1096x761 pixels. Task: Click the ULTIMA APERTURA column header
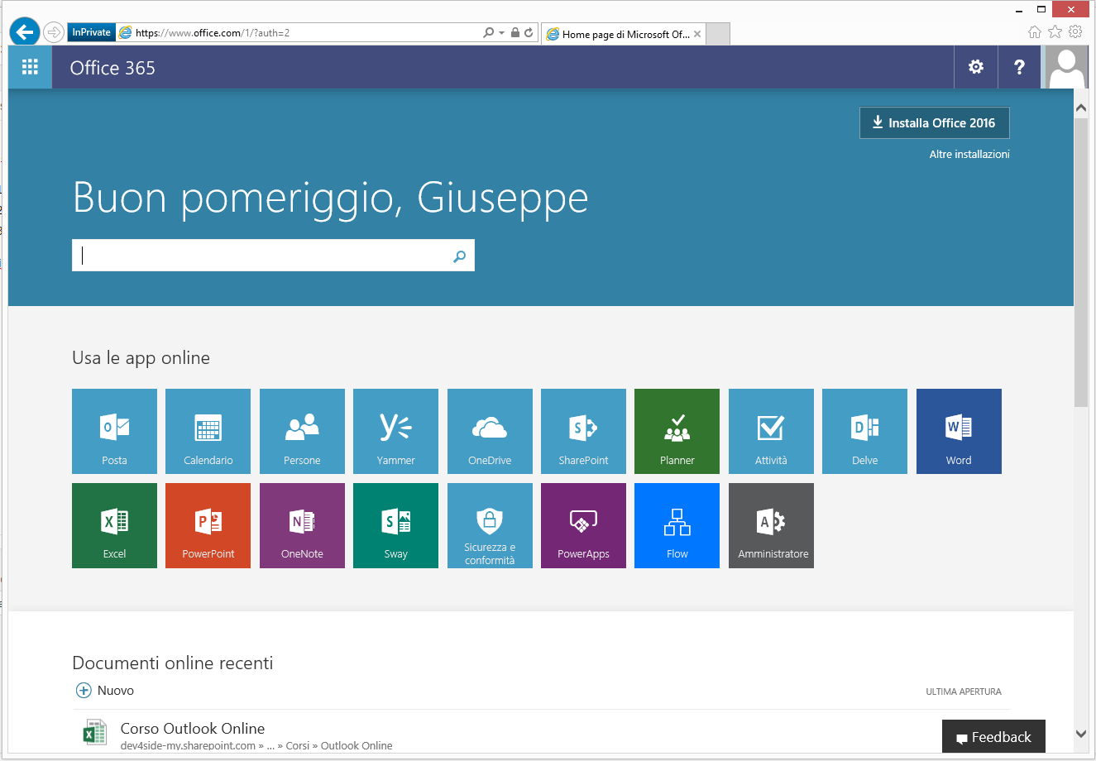coord(964,692)
